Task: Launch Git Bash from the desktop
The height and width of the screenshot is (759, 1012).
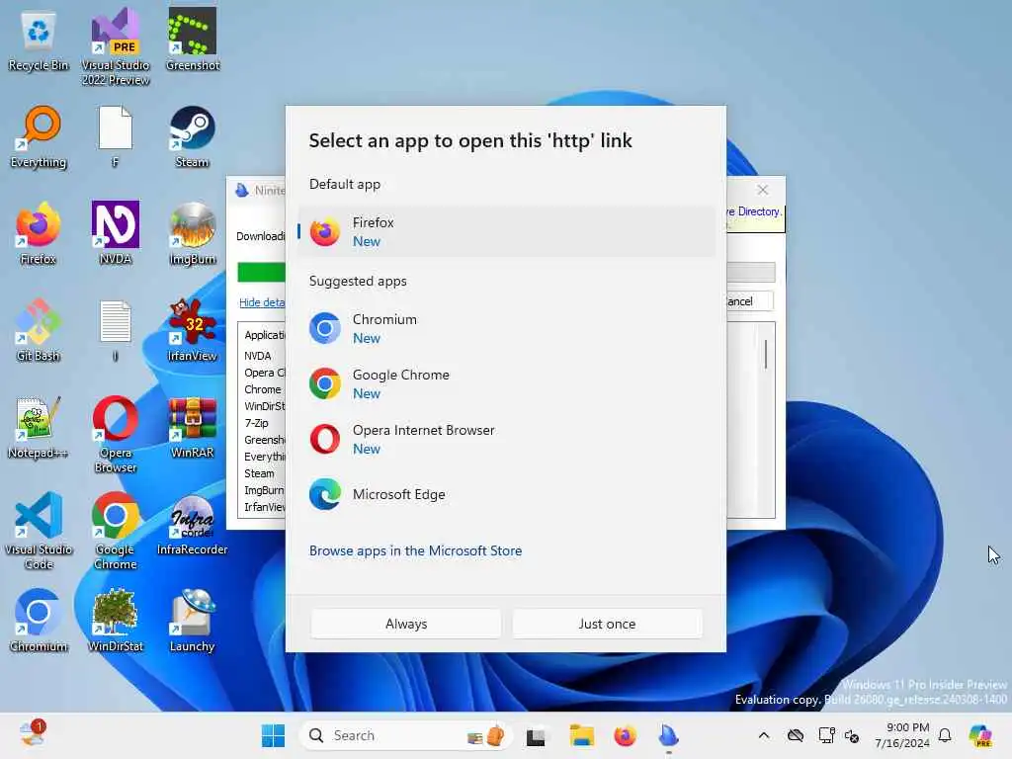Action: (39, 330)
